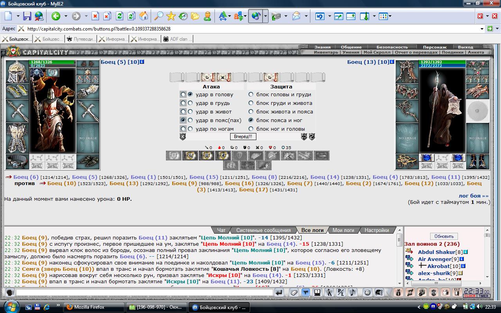This screenshot has width=501, height=313.
Task: Expand the mail envelope dropdown arrow
Action: pyautogui.click(x=306, y=16)
